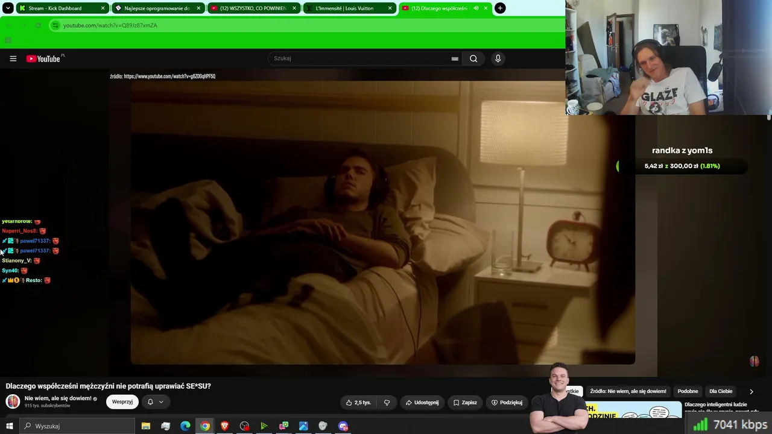772x434 pixels.
Task: Like the video with 2,5 tys. thumbs up
Action: pyautogui.click(x=358, y=402)
